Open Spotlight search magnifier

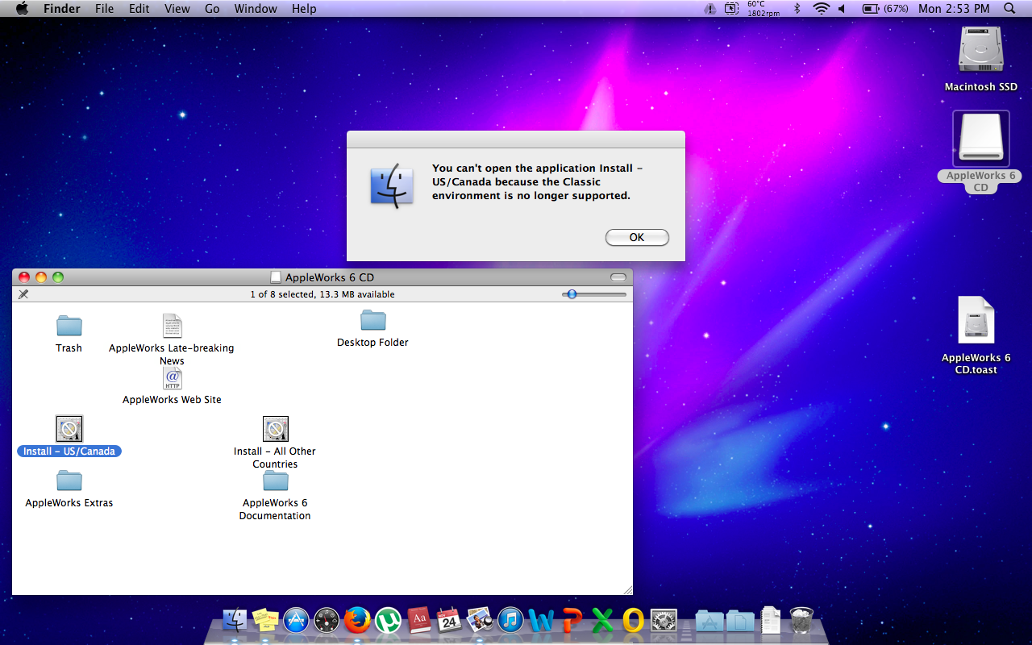click(1009, 9)
